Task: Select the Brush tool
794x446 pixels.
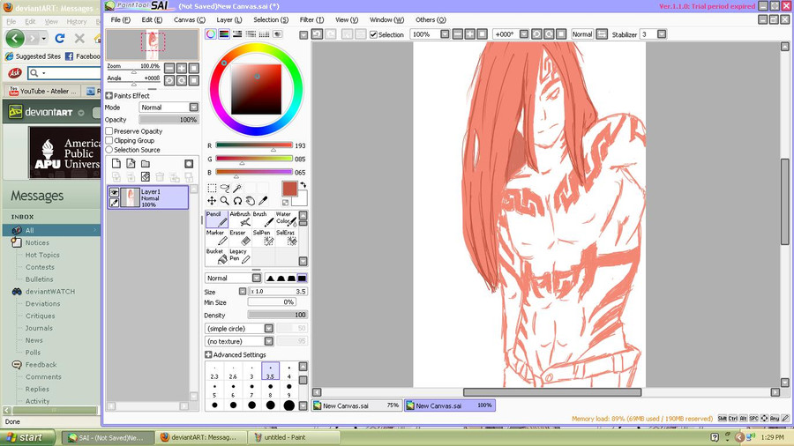Action: tap(263, 219)
